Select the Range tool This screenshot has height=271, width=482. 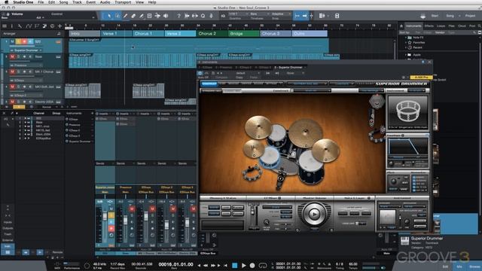117,16
